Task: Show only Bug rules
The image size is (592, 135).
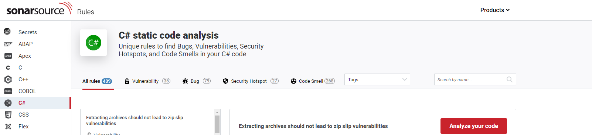Action: click(196, 81)
